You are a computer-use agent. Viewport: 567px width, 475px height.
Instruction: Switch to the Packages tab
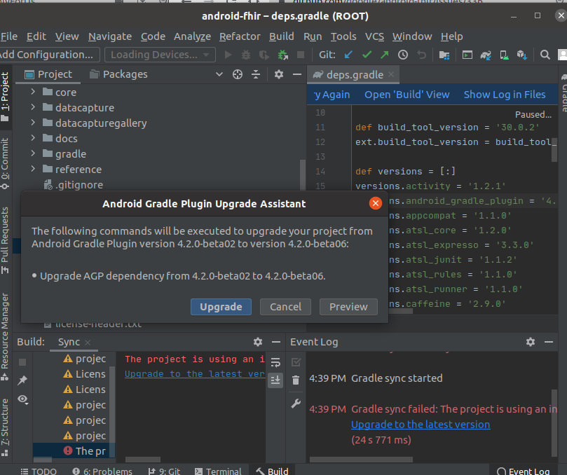[x=118, y=74]
